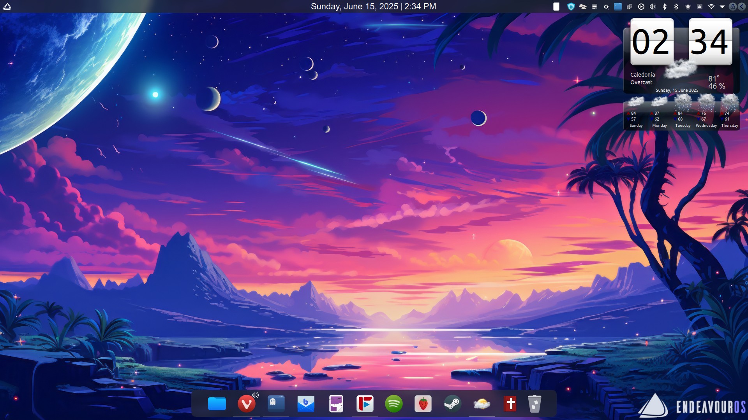
Task: Open the volume speaker tray icon
Action: 653,6
